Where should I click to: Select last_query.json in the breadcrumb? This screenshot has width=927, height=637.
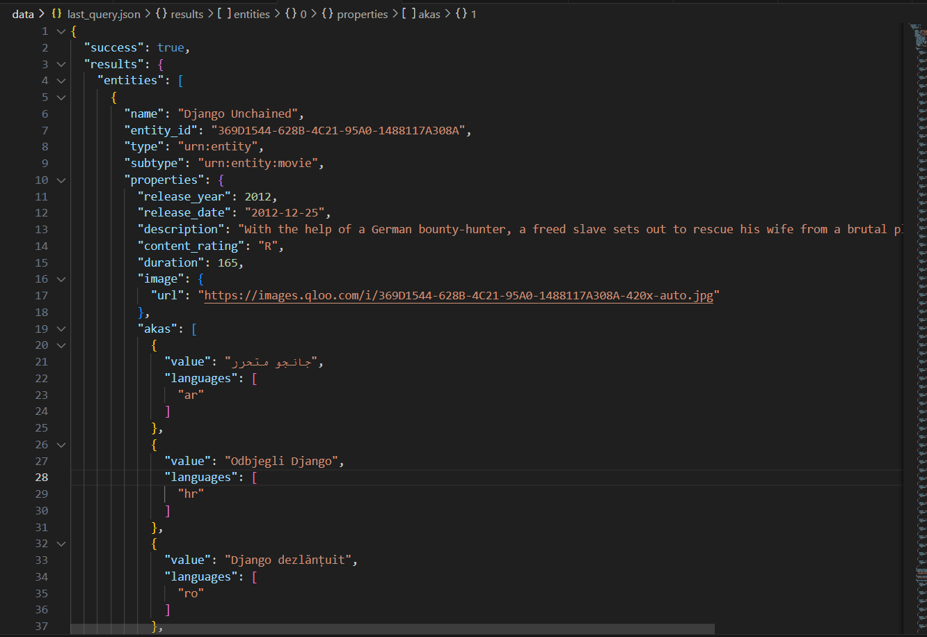tap(104, 14)
